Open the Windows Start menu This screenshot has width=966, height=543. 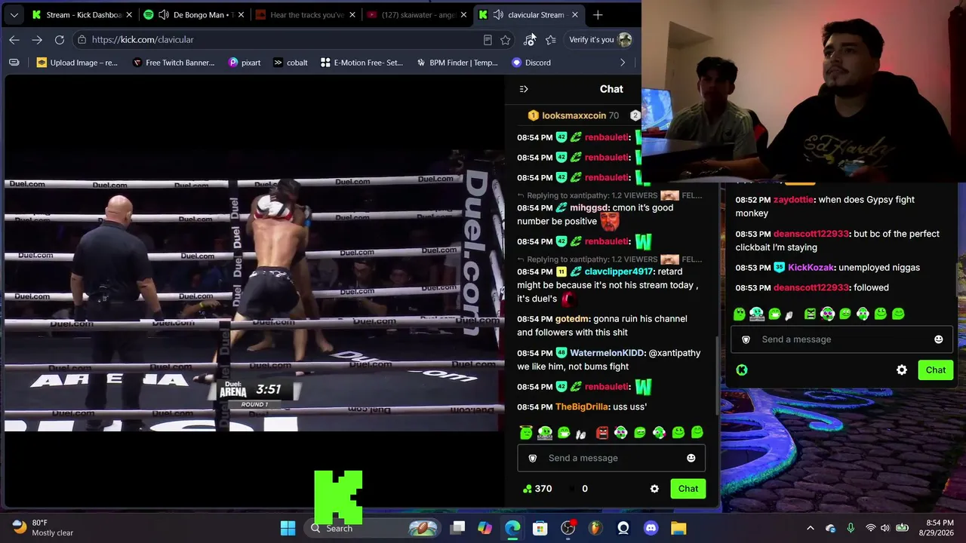tap(288, 528)
